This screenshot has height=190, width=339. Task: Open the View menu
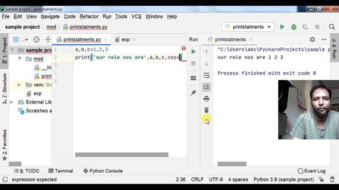coord(32,16)
